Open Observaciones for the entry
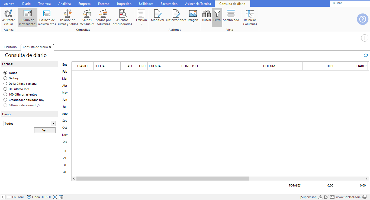Viewport: 370px width, 200px height. point(176,16)
